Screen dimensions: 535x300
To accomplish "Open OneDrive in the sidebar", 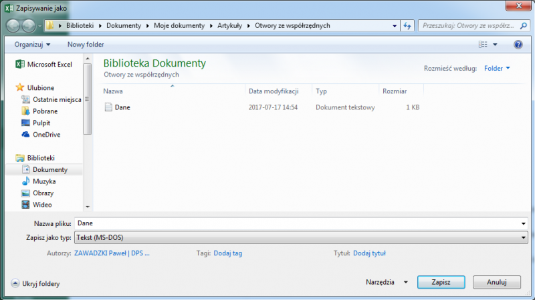I will (46, 135).
